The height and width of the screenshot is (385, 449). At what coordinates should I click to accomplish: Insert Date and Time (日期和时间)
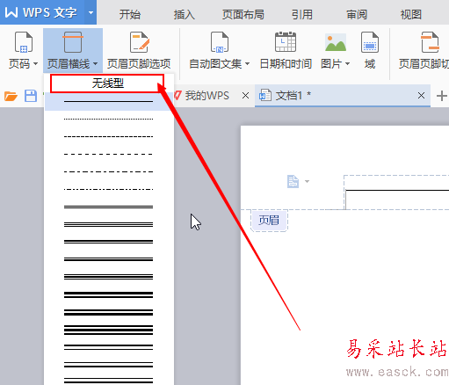286,50
